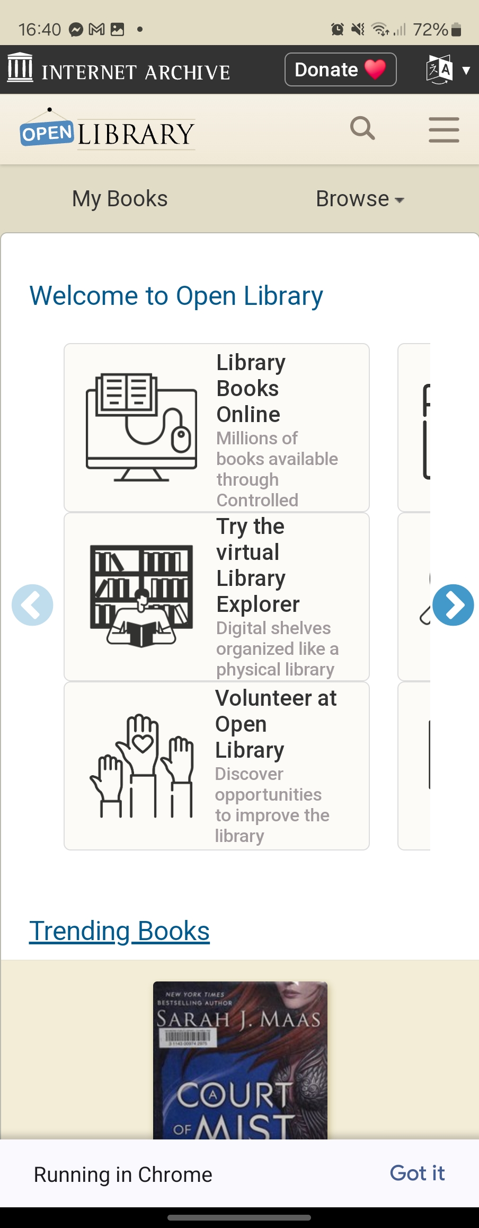The width and height of the screenshot is (479, 1228).
Task: Expand language selector dropdown arrow
Action: coord(466,70)
